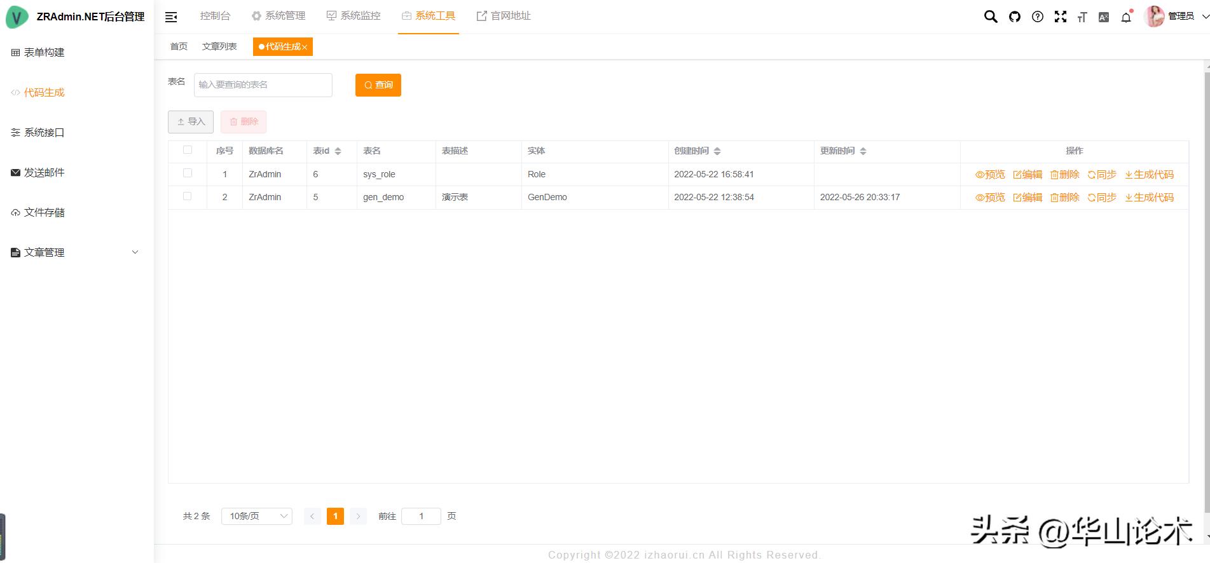Open the notification bell icon
The height and width of the screenshot is (563, 1210).
[1126, 17]
